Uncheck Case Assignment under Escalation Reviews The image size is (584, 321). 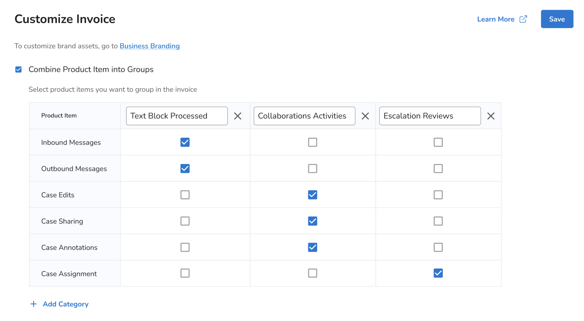(x=438, y=273)
